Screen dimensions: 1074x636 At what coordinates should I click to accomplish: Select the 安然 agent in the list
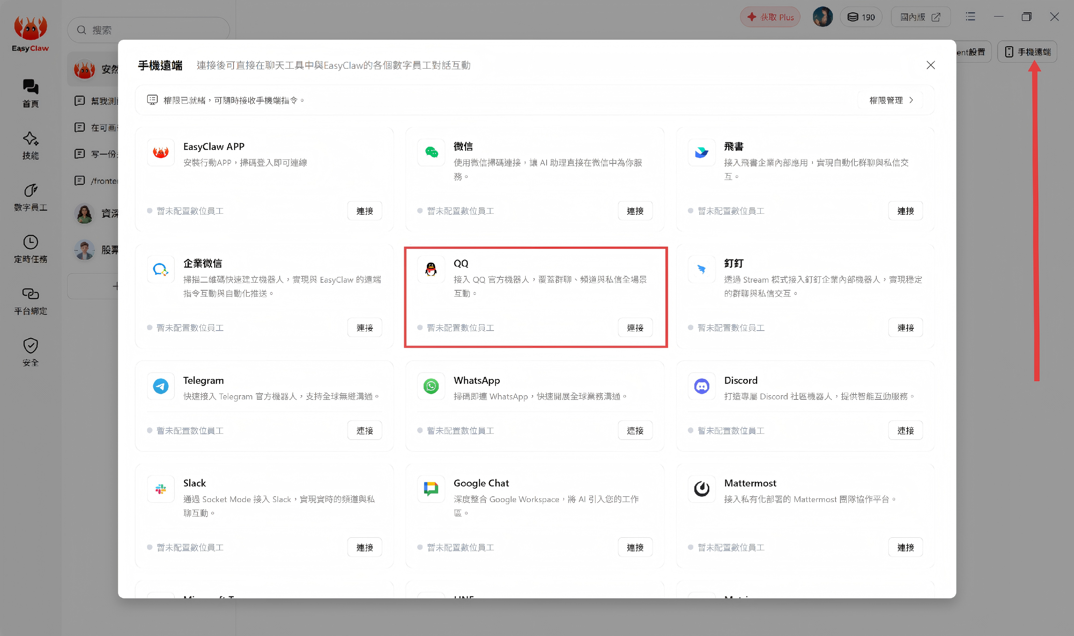click(x=93, y=69)
